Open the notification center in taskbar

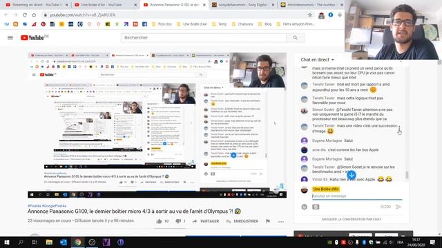tap(432, 242)
